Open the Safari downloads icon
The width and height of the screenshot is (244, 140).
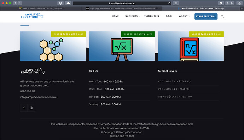pos(221,3)
